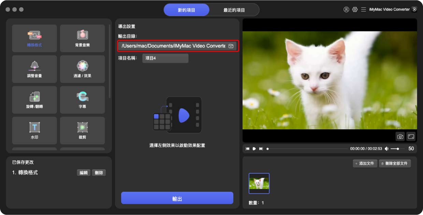This screenshot has height=215, width=423.
Task: Click 刪除全部文件 to remove all files
Action: coord(395,163)
